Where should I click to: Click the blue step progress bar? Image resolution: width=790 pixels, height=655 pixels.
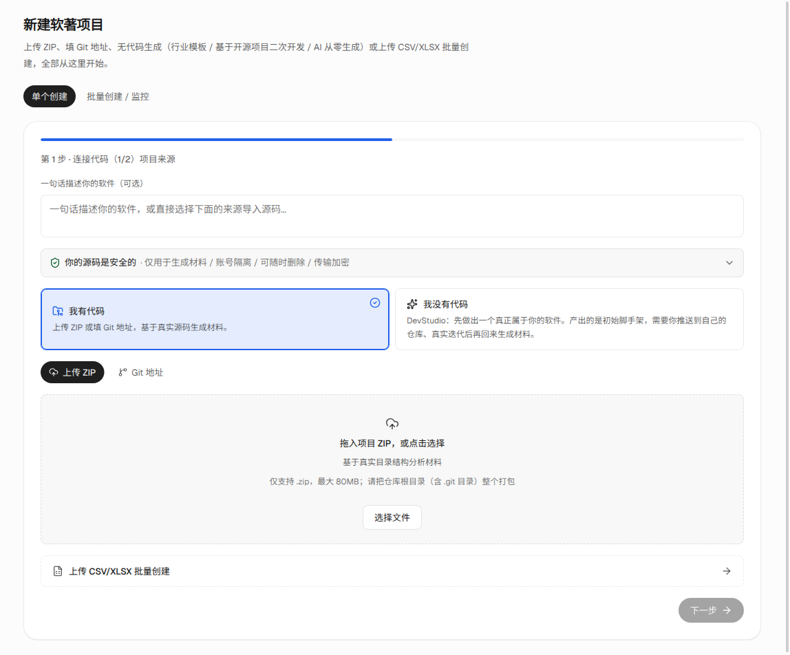[216, 139]
